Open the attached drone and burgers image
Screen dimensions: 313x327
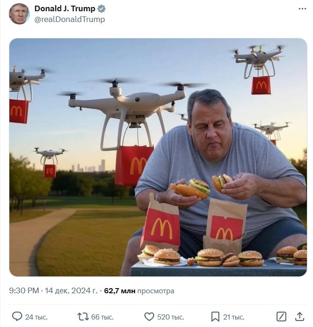[158, 157]
